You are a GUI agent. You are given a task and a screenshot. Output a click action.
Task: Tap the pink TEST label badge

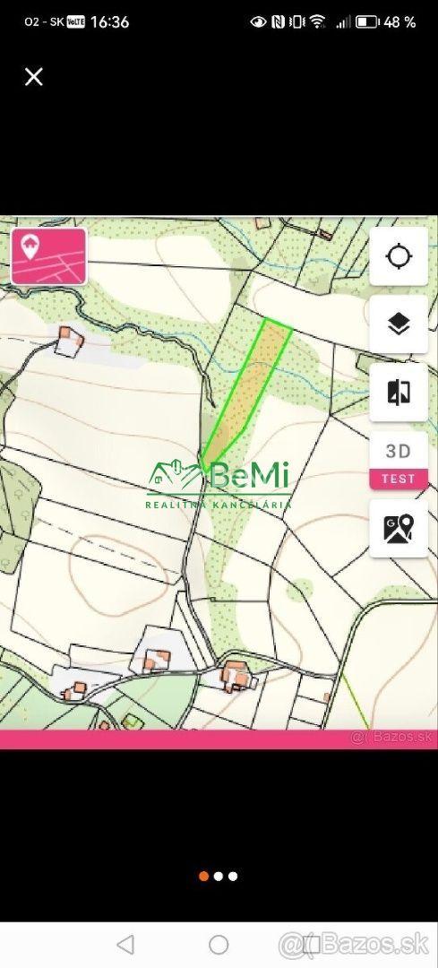coord(399,479)
